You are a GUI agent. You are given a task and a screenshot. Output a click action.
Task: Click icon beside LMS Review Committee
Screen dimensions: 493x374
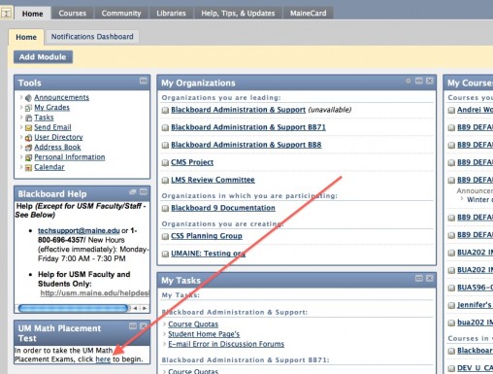(165, 180)
